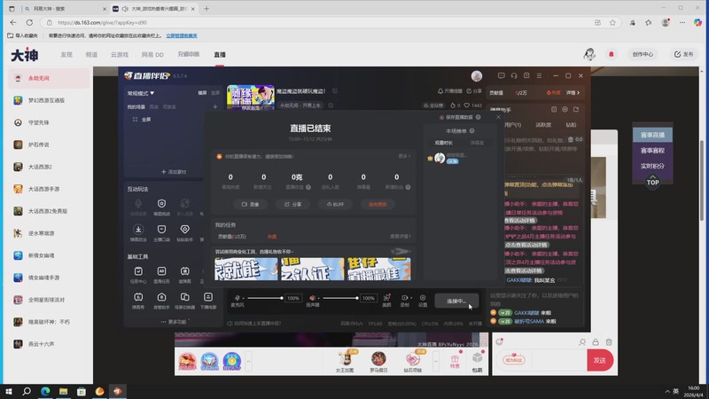Click the download-arrow icon in 互动玩法
The width and height of the screenshot is (709, 399).
(x=138, y=230)
